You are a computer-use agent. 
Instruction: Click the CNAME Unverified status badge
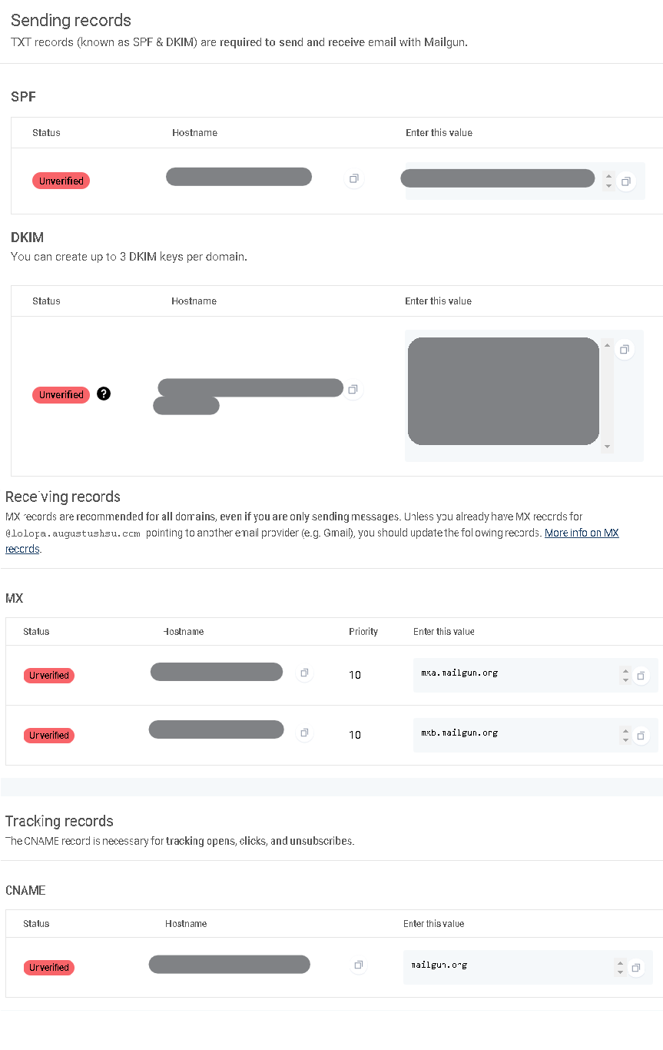pyautogui.click(x=49, y=967)
